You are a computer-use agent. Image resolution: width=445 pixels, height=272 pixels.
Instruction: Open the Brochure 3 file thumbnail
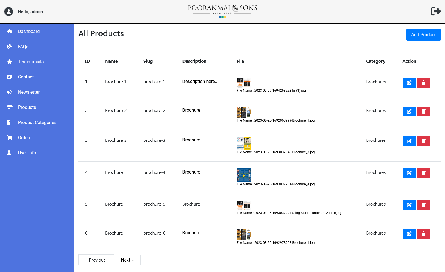(x=243, y=143)
